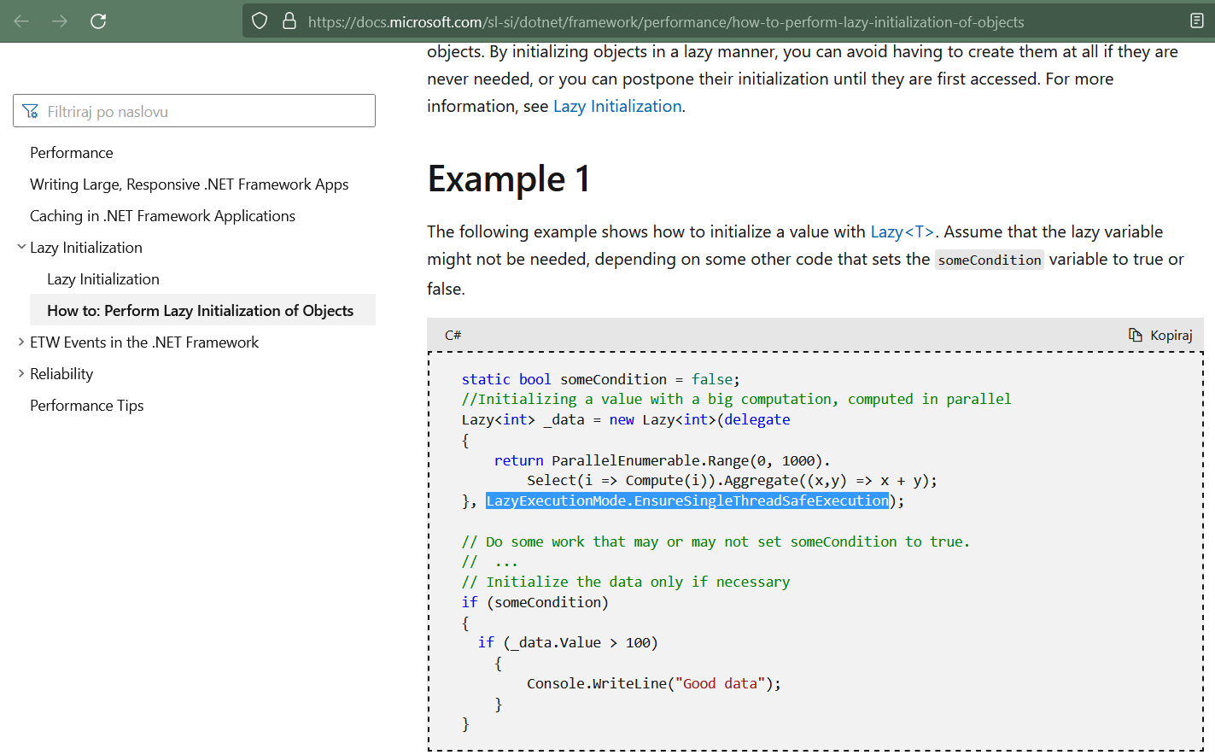Expand the ETW Events in the .NET Framework section
The width and height of the screenshot is (1215, 755).
pyautogui.click(x=20, y=342)
